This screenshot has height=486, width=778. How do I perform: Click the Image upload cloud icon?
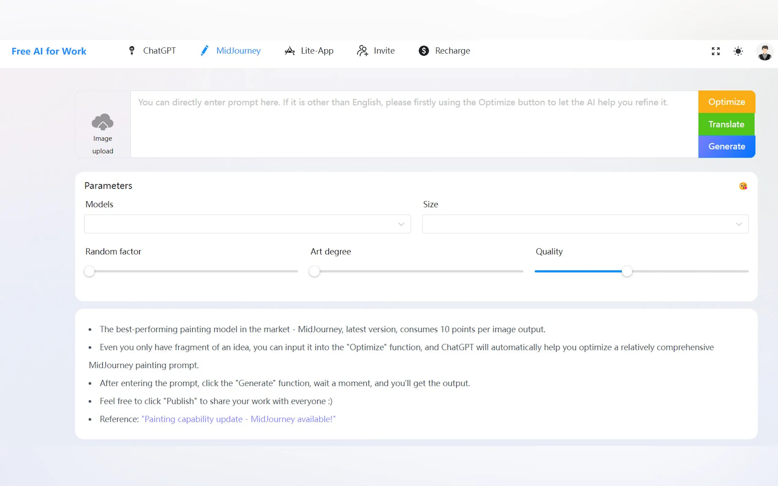point(103,122)
